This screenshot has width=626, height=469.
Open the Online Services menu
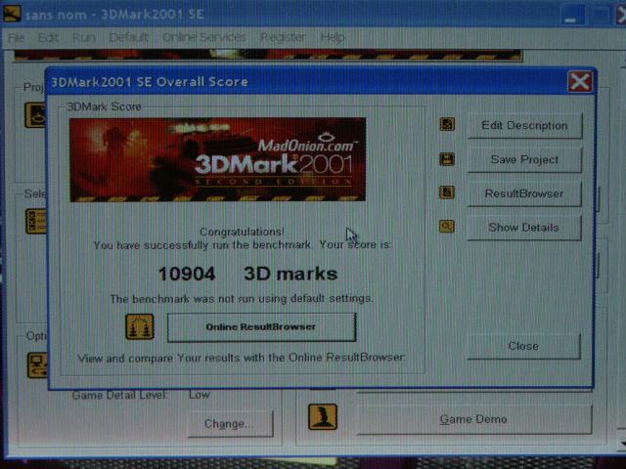pyautogui.click(x=204, y=37)
